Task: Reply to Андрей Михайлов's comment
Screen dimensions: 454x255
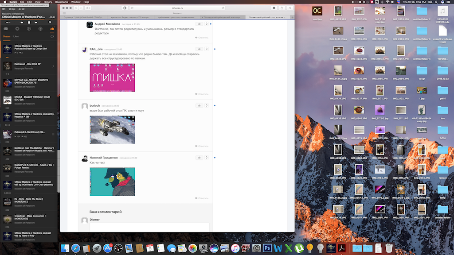Action: click(202, 38)
